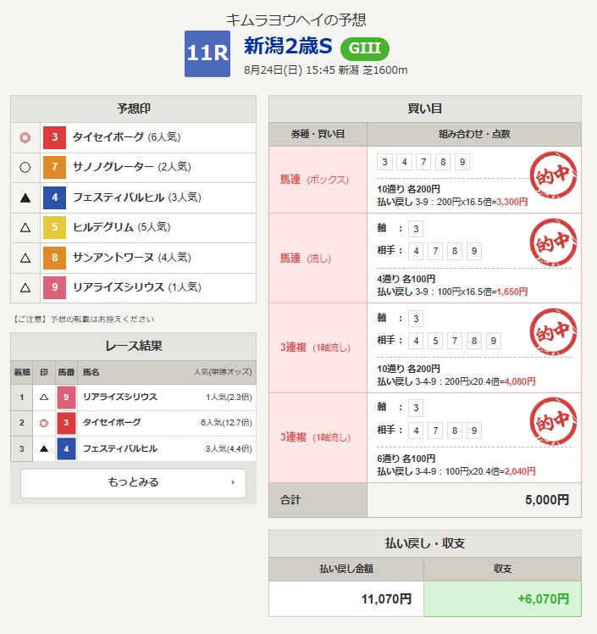
Task: Open the 新潟2歳S race title link
Action: pyautogui.click(x=287, y=46)
